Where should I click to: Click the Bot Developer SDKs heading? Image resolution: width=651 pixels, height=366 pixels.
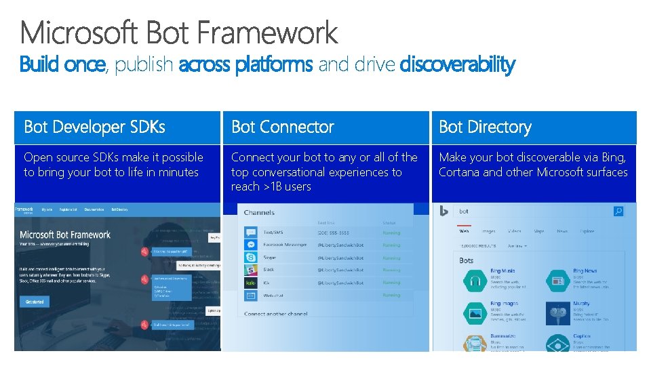[x=95, y=127]
